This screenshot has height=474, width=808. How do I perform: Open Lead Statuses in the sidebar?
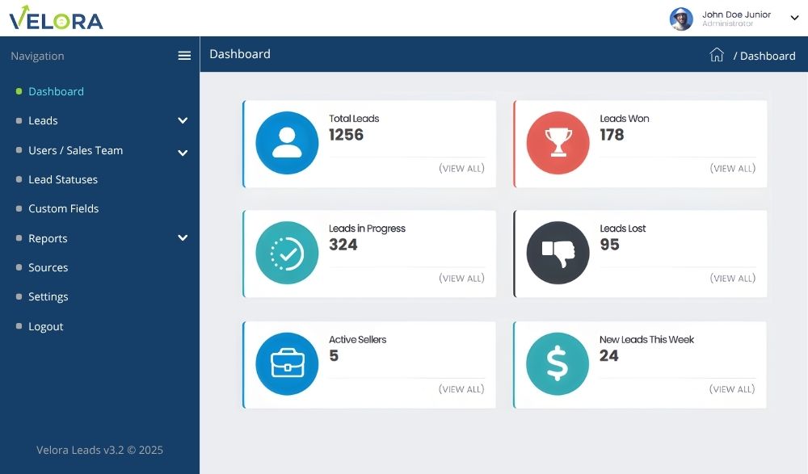pos(63,179)
